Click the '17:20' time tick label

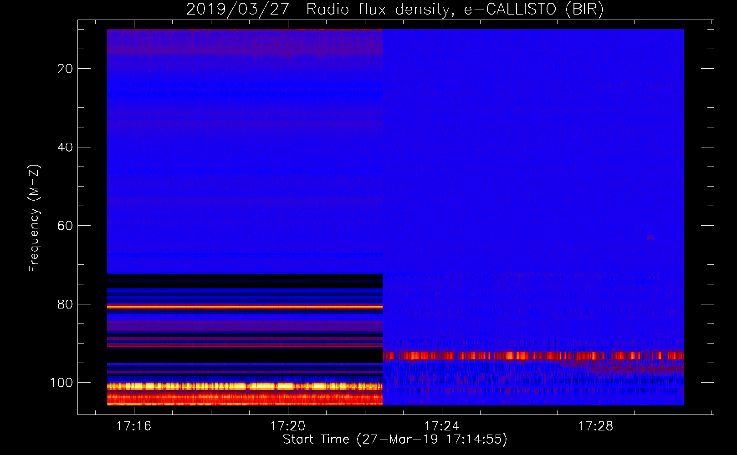pyautogui.click(x=287, y=426)
